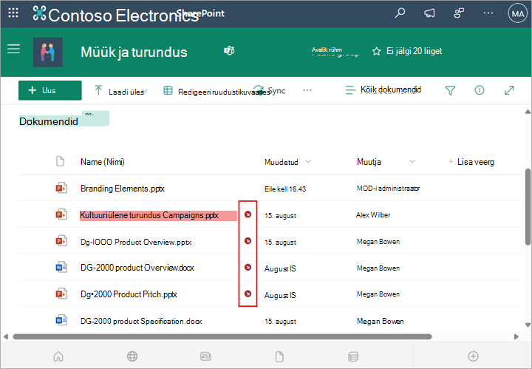Open the MA account avatar
Screen dimensions: 532x369
click(517, 13)
